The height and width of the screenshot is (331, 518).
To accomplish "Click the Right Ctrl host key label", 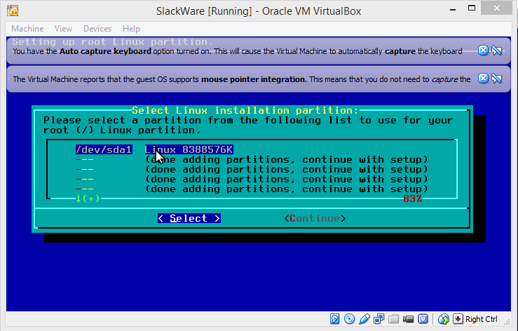I will (482, 319).
